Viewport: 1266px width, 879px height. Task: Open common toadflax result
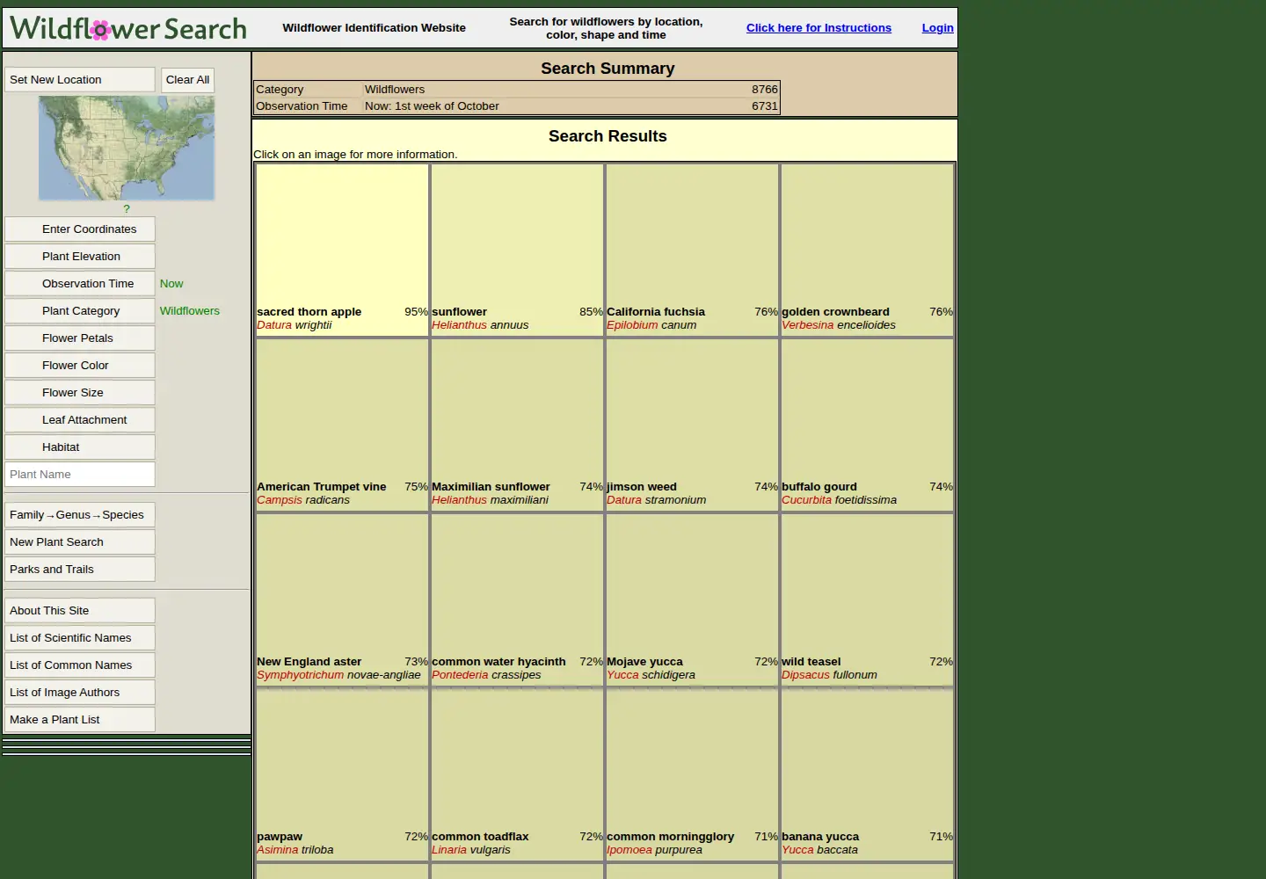[x=517, y=774]
